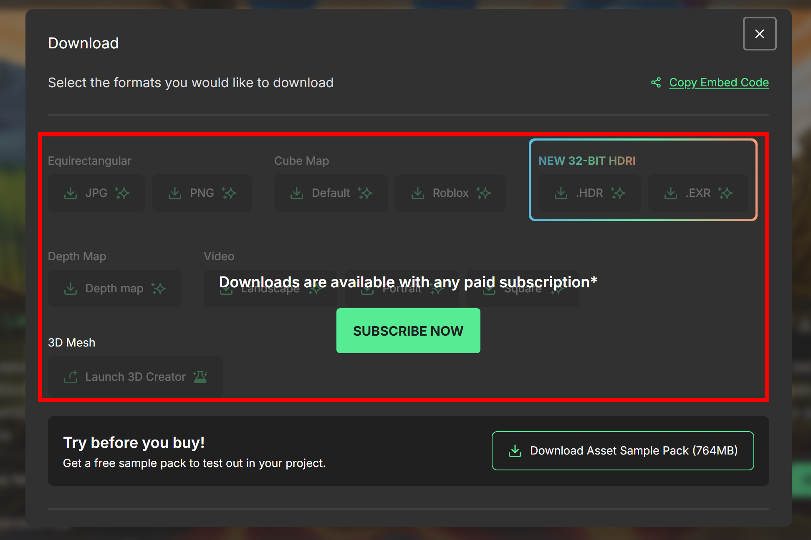811x540 pixels.
Task: Select the .EXR HDRI format
Action: [697, 193]
